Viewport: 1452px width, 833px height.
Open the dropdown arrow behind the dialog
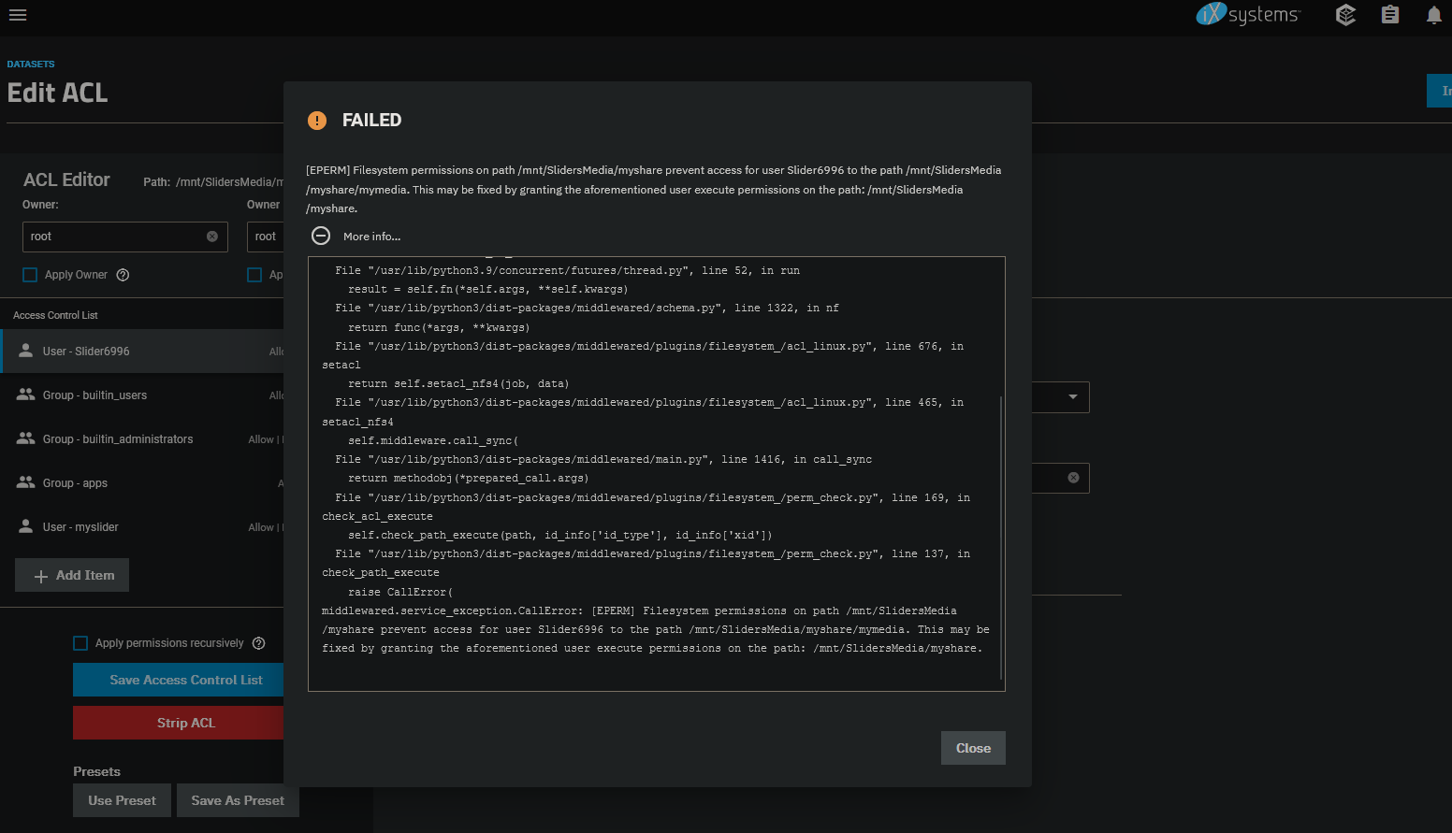(1073, 397)
